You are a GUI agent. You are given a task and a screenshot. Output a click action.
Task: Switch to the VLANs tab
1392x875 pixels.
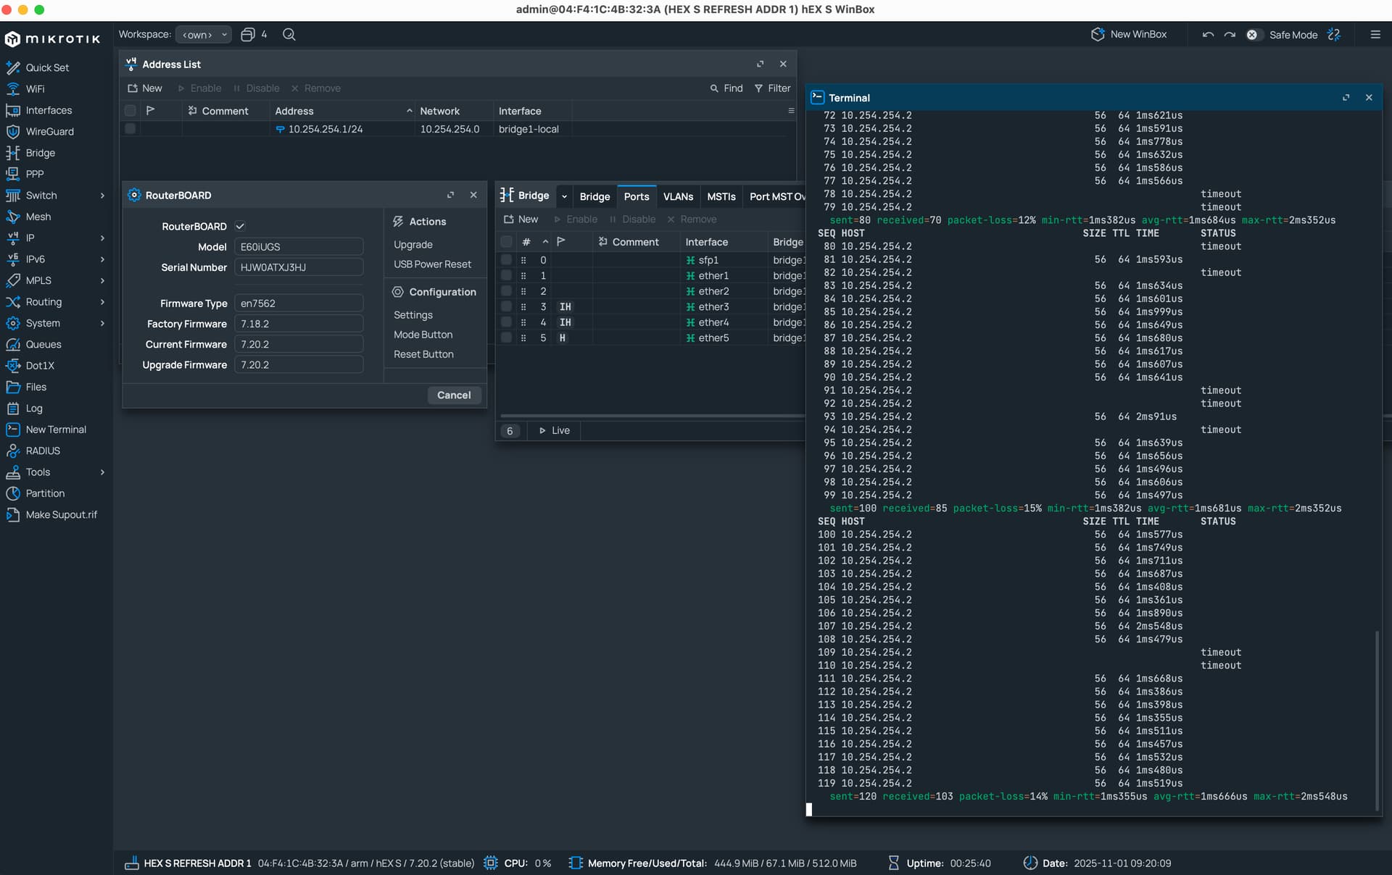tap(678, 196)
